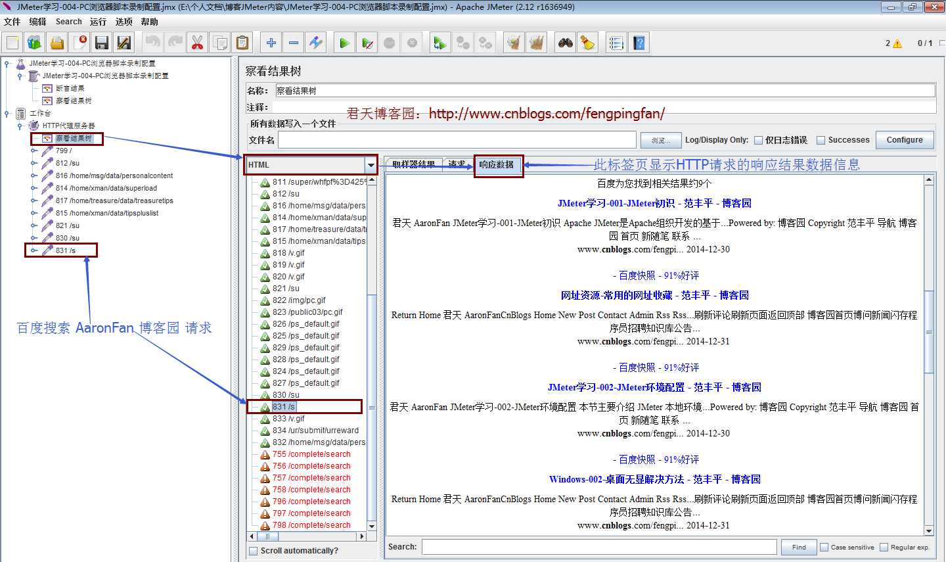Image resolution: width=946 pixels, height=562 pixels.
Task: Switch to the 请求 tab
Action: [x=457, y=165]
